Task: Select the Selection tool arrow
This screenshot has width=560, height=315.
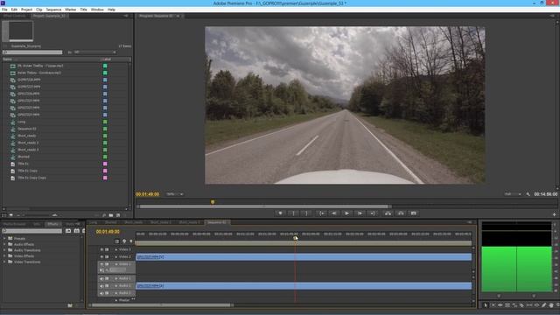Action: [486, 305]
